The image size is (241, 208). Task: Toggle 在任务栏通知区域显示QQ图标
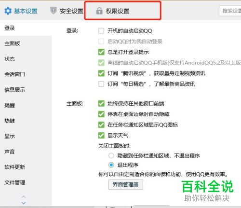101,125
